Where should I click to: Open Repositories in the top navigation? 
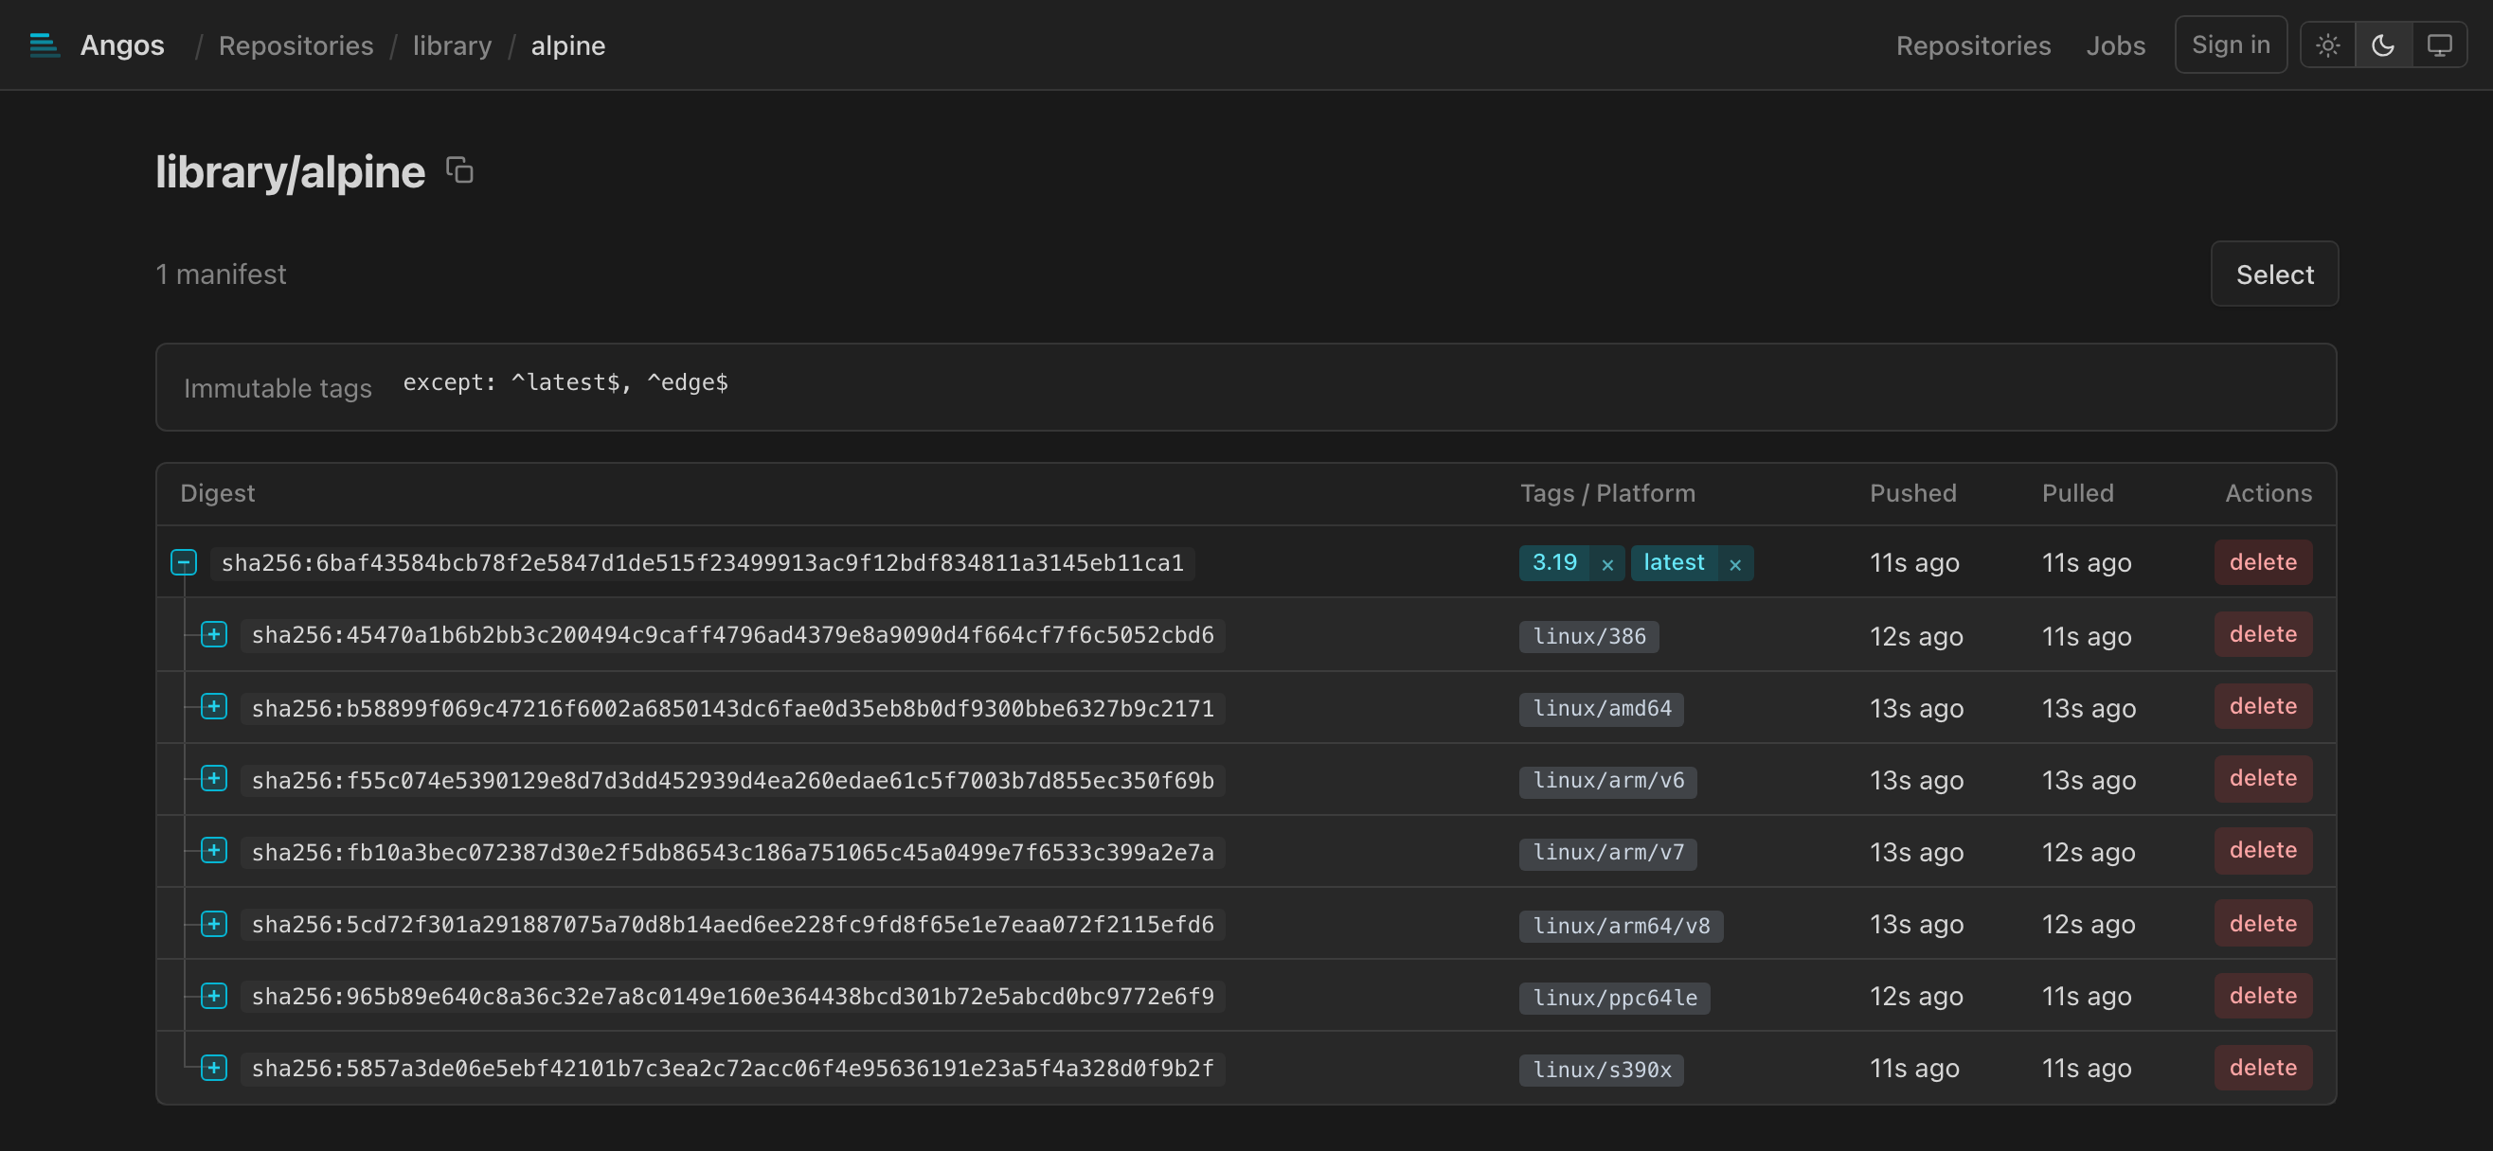[x=1972, y=45]
